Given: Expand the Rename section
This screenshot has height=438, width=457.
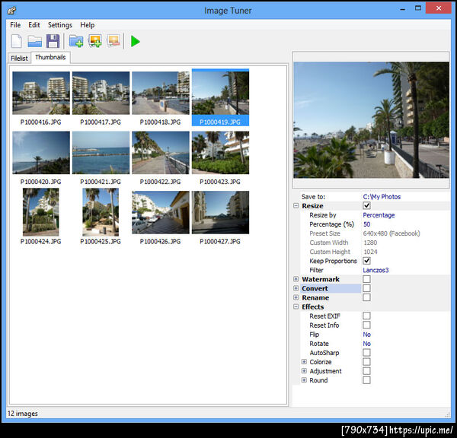Looking at the screenshot, I should pos(296,297).
